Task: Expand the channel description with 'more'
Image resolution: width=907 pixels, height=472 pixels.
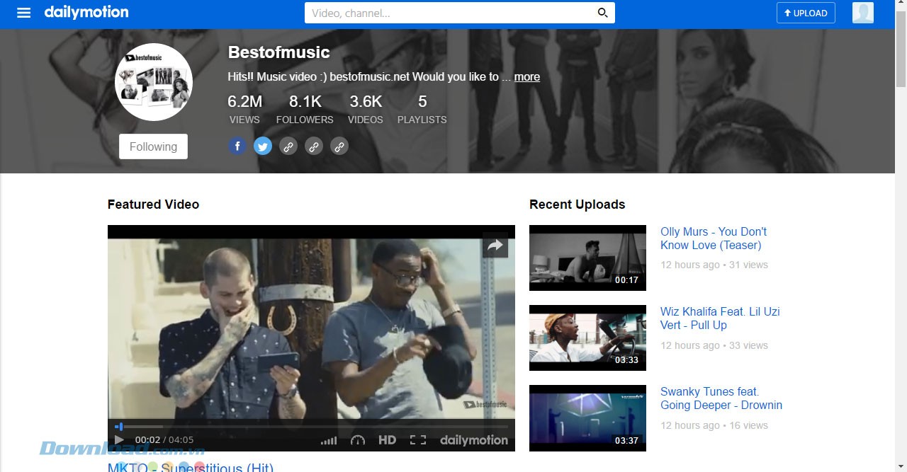Action: [x=526, y=76]
